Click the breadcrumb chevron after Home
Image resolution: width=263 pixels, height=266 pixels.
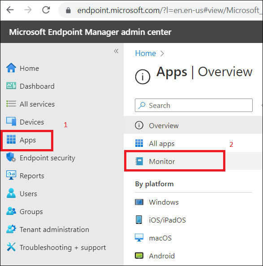coord(162,54)
